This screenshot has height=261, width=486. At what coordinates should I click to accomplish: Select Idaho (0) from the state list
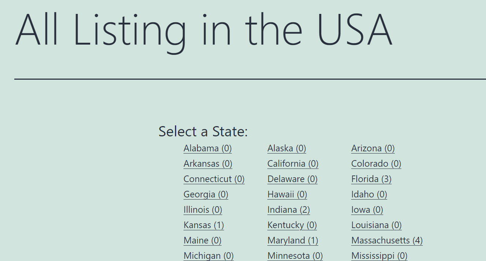[369, 194]
